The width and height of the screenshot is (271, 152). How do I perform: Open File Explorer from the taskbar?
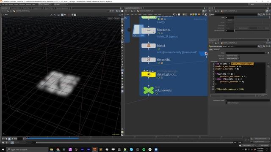pos(52,149)
